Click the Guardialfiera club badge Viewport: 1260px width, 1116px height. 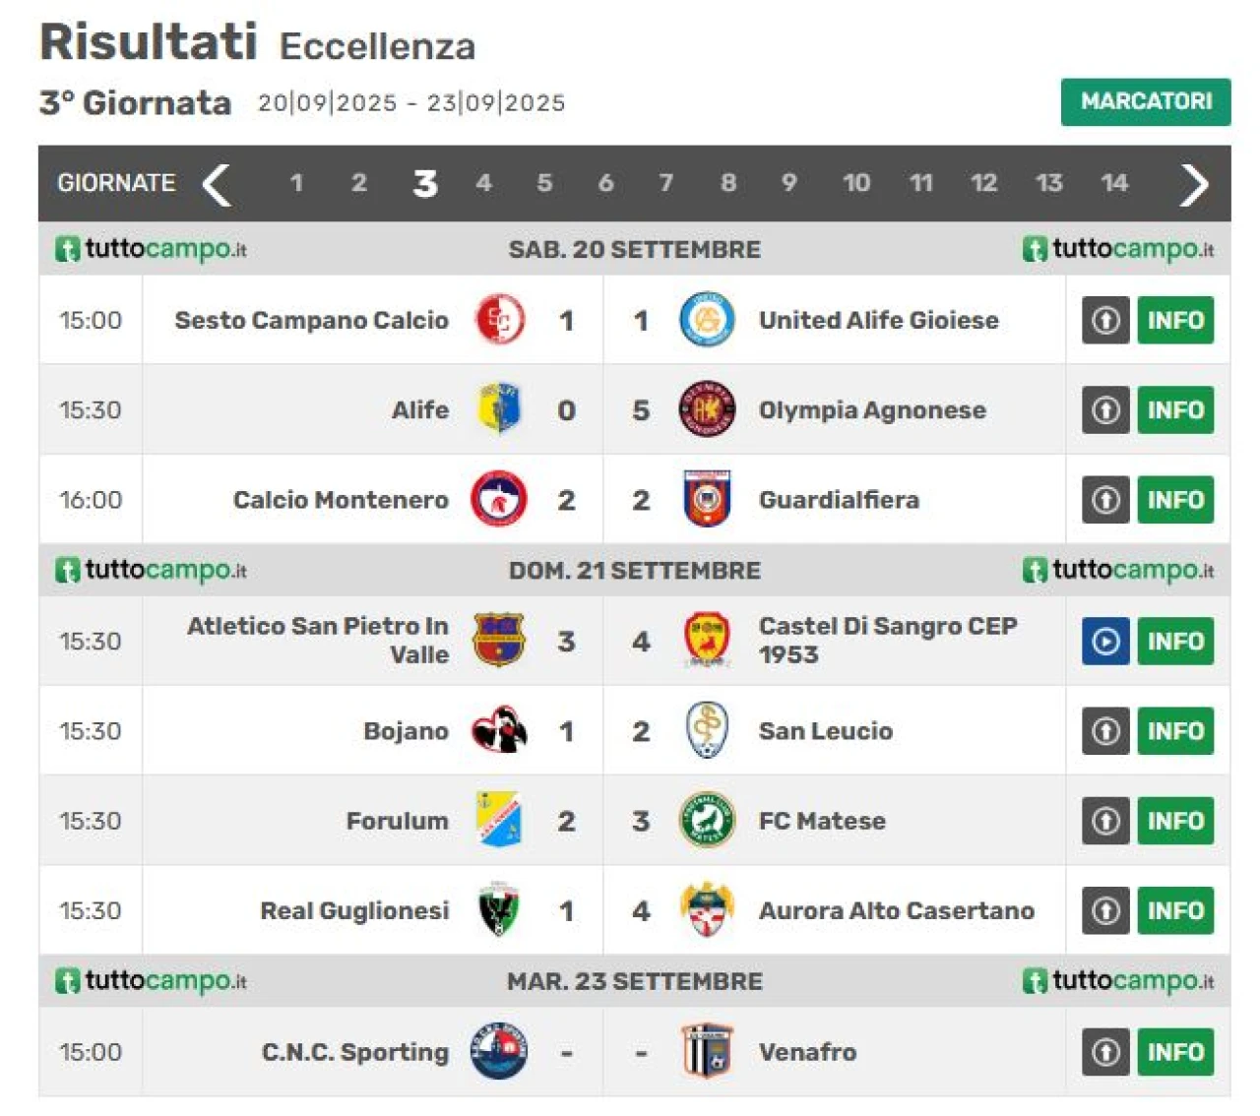[707, 499]
